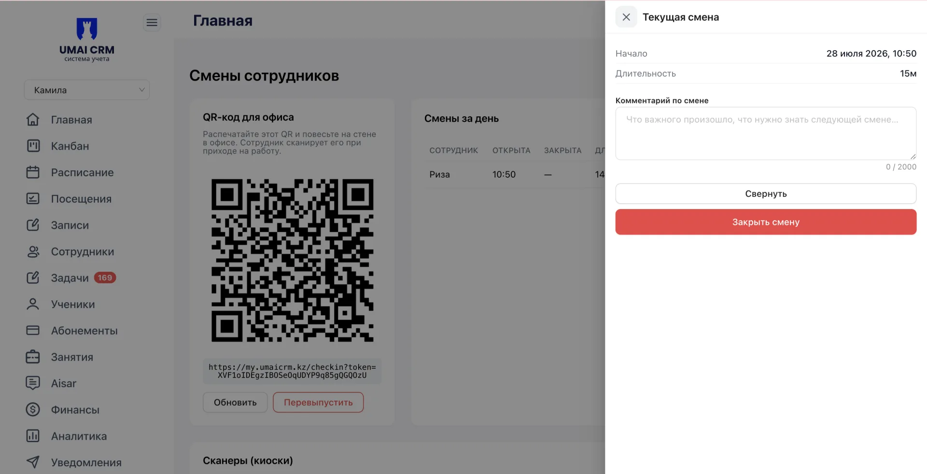
Task: Close the Текущая смена panel
Action: tap(626, 17)
